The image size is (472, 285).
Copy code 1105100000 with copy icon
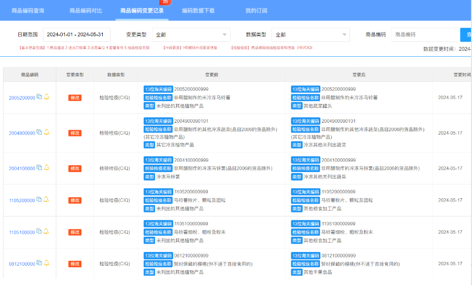pyautogui.click(x=39, y=231)
